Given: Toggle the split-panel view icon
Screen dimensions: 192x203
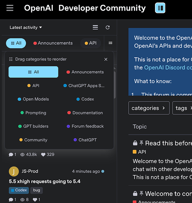Looking at the screenshot, I should tap(160, 8).
